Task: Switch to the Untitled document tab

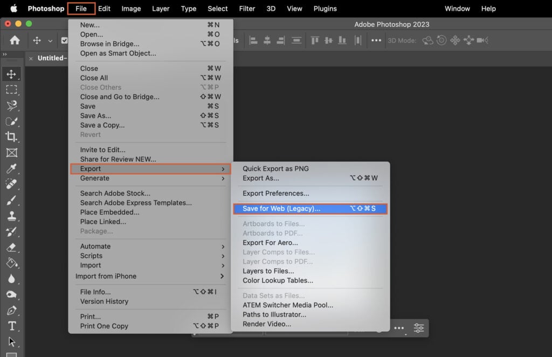Action: (52, 58)
